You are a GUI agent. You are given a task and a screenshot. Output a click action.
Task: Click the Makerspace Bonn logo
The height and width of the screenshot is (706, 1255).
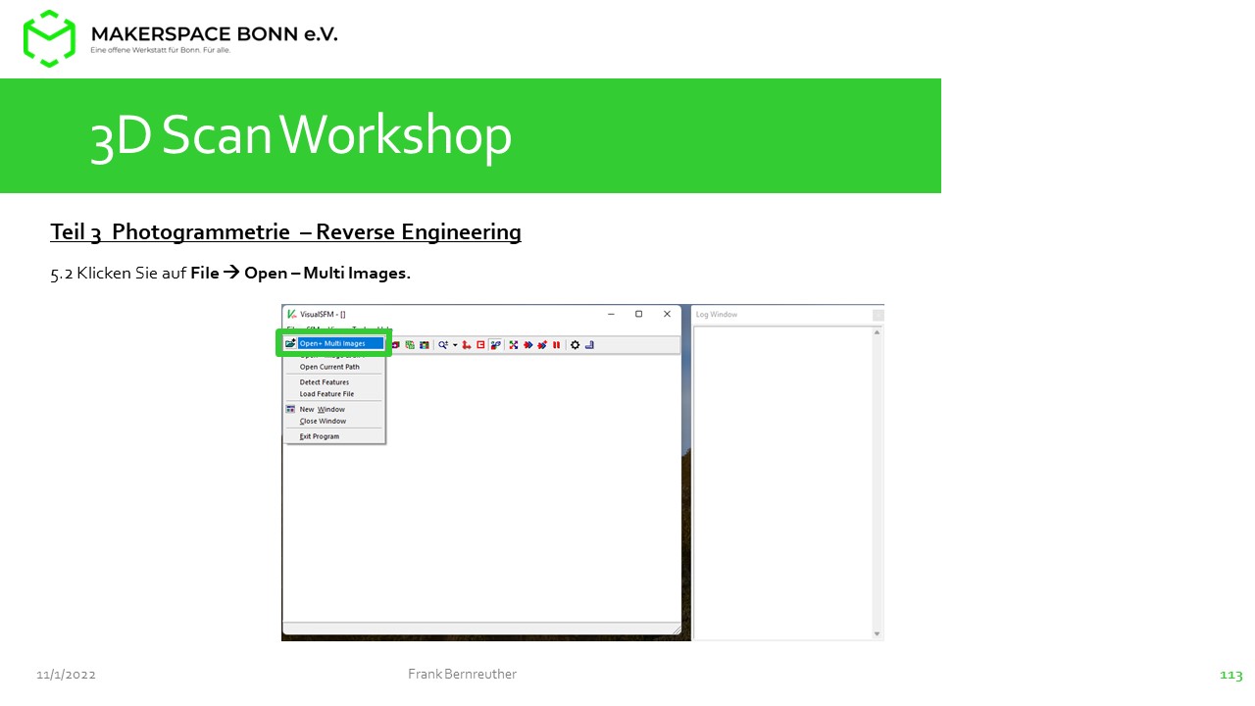point(49,38)
